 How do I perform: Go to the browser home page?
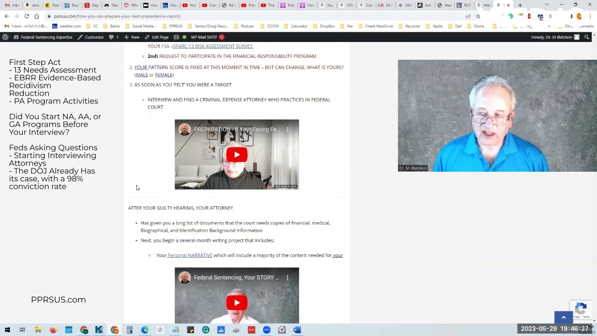coord(36,16)
